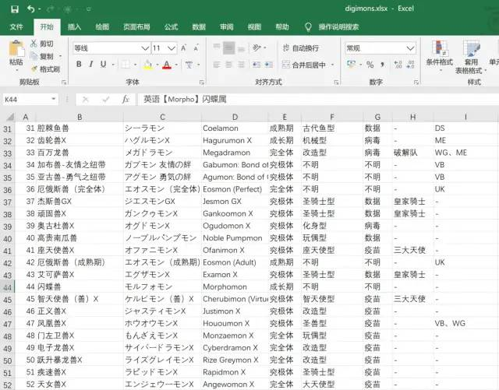
Task: Switch to the 绘图 ribbon tab
Action: point(102,27)
